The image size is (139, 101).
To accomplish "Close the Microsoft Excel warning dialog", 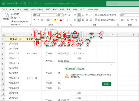I will pos(112,65).
